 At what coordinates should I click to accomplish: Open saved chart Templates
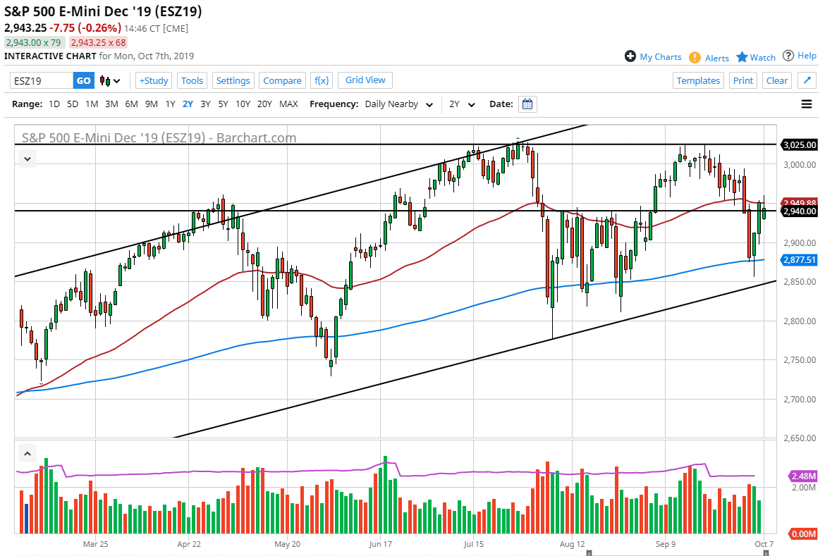click(x=698, y=80)
